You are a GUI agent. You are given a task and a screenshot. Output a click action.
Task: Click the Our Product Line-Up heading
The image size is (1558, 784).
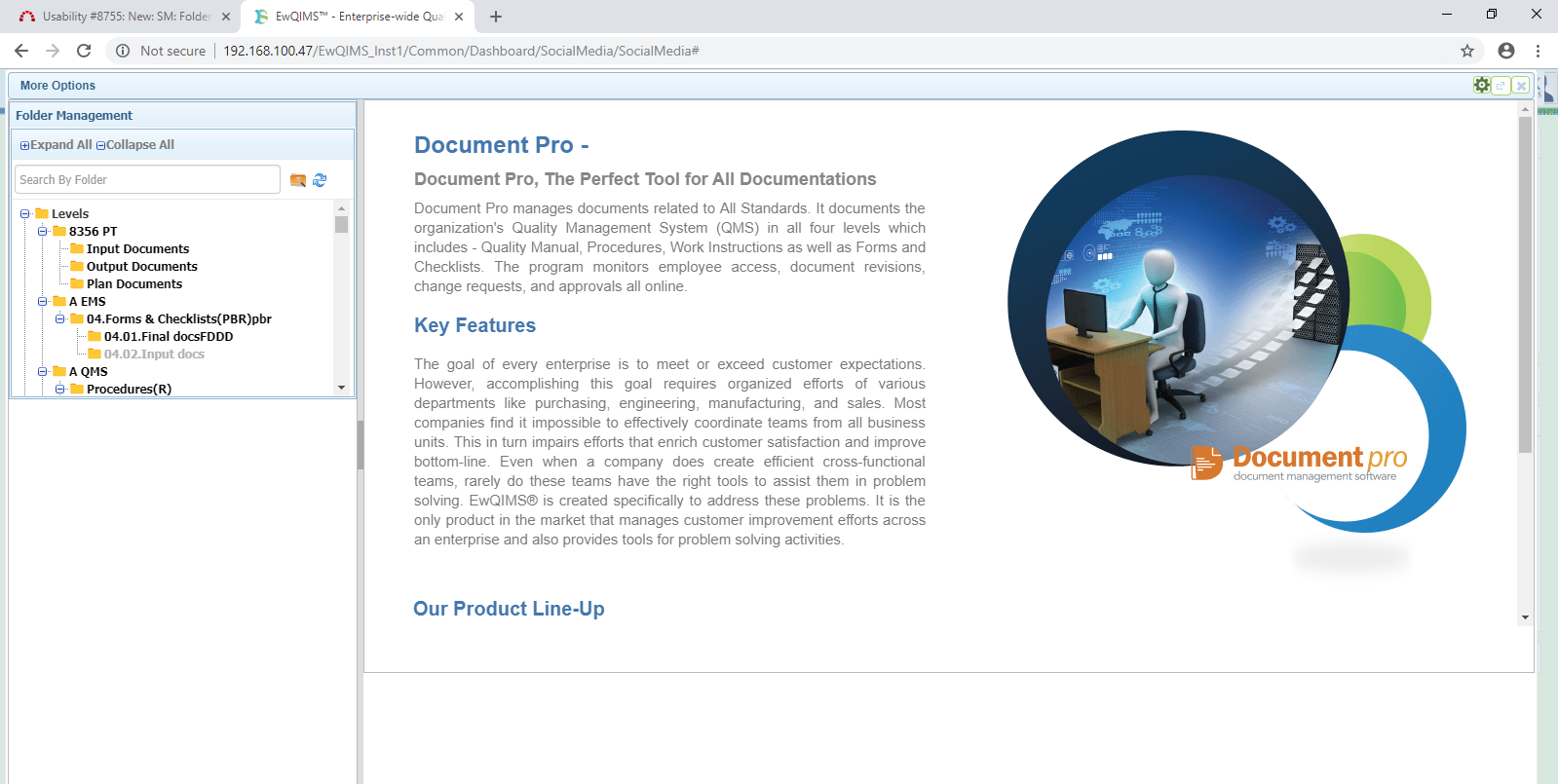(x=509, y=609)
